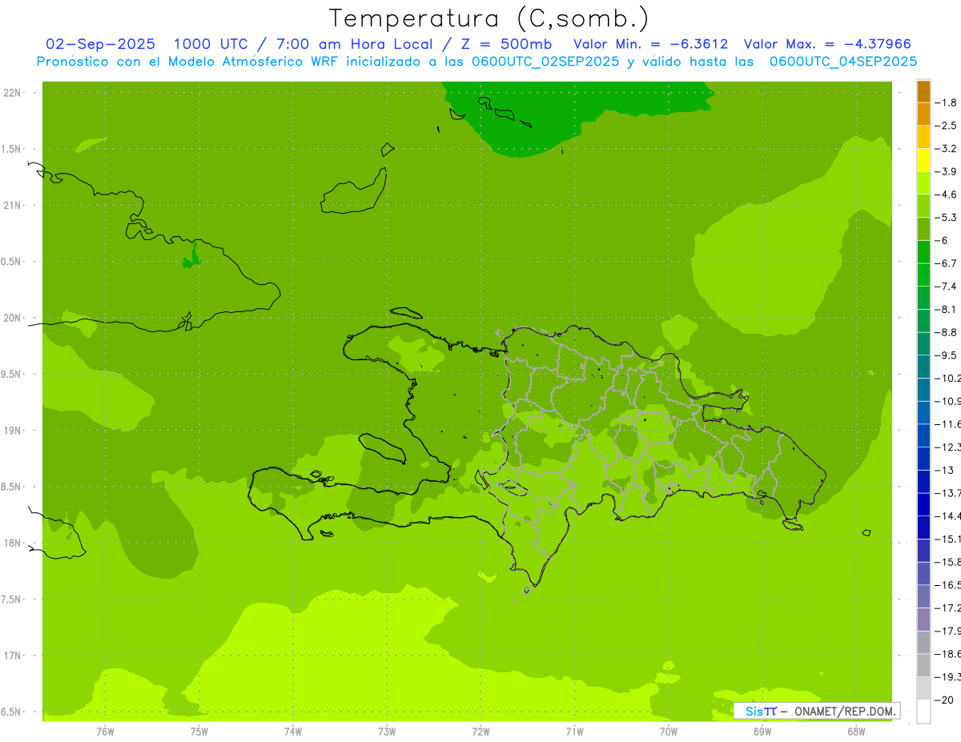Select the "0600UTC_04SEP2025" valid-until timestamp
Image resolution: width=961 pixels, height=742 pixels.
click(x=843, y=62)
